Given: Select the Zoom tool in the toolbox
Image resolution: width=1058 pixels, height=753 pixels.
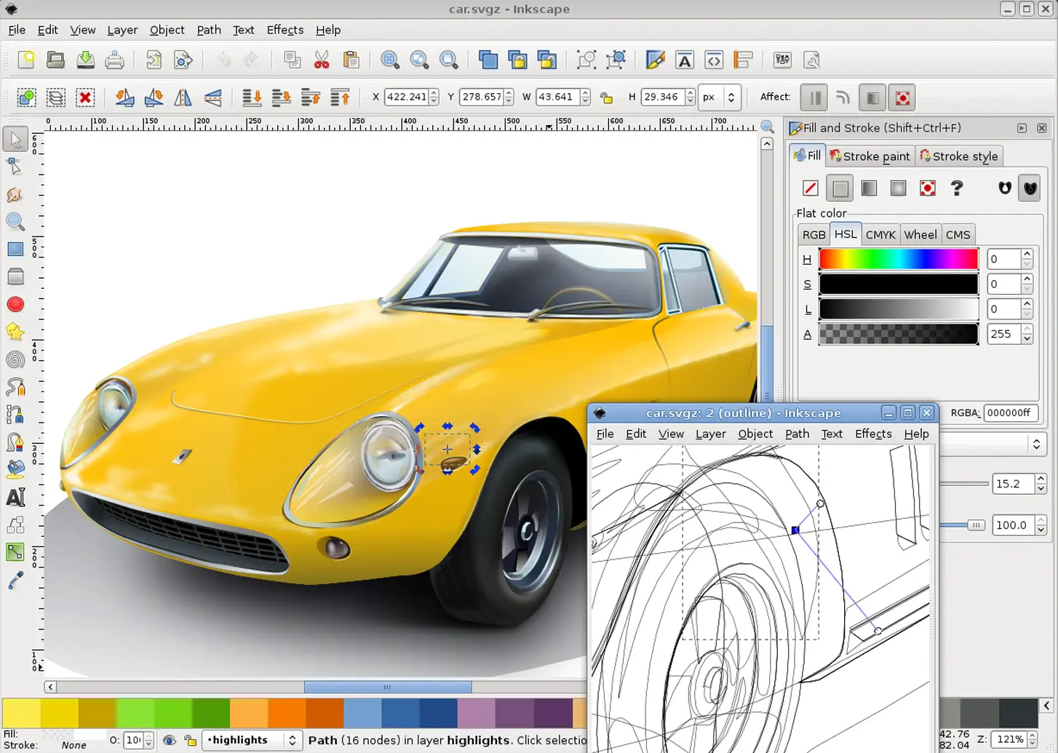Looking at the screenshot, I should 15,222.
